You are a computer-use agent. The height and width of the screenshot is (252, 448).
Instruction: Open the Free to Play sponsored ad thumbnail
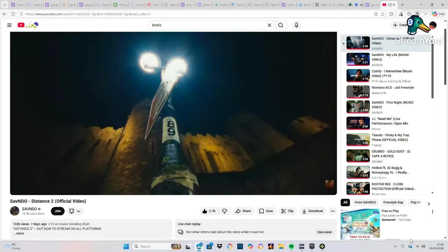(x=360, y=224)
